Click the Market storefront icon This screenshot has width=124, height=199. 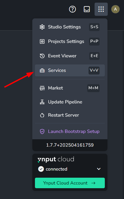pos(42,88)
